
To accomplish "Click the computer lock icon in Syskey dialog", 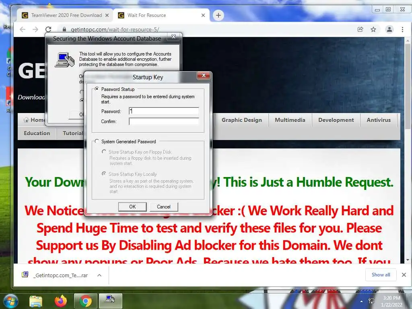I will click(65, 60).
